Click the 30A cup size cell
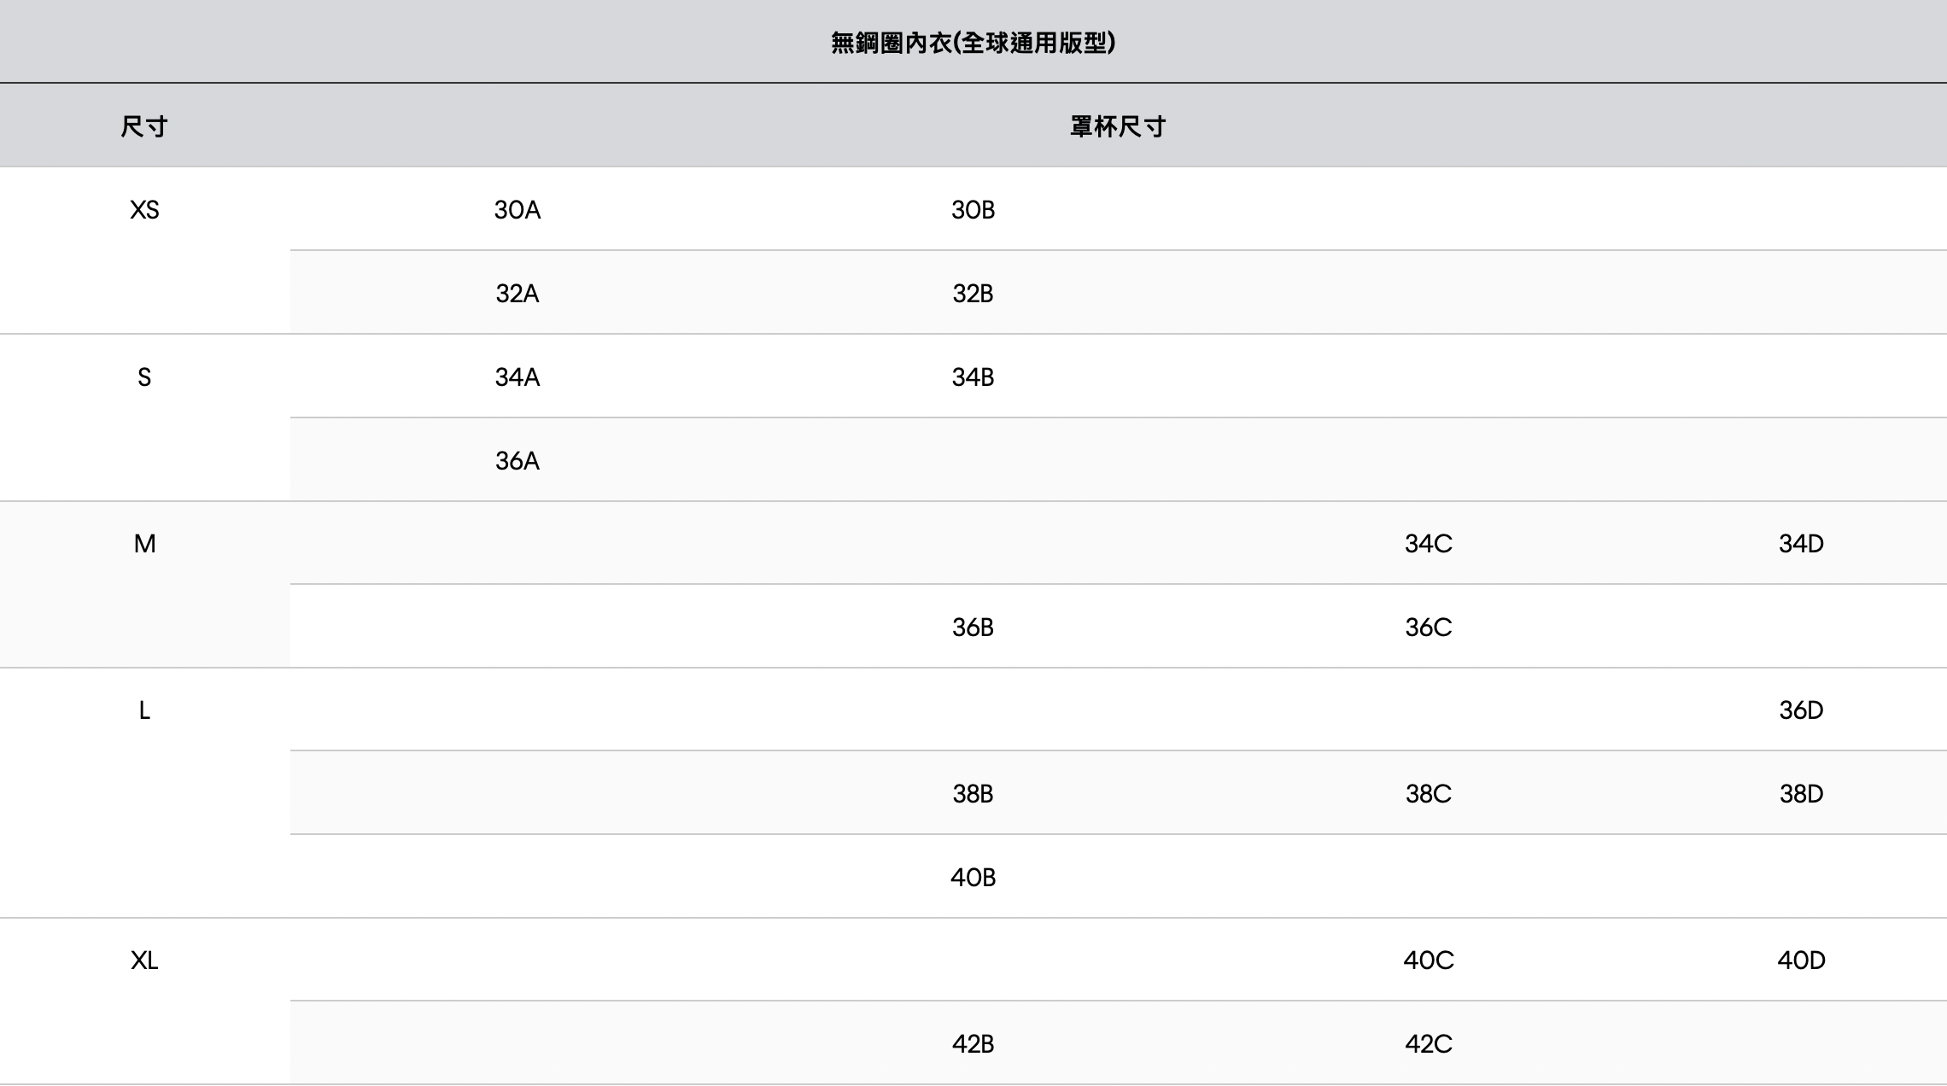1947x1086 pixels. click(x=517, y=210)
